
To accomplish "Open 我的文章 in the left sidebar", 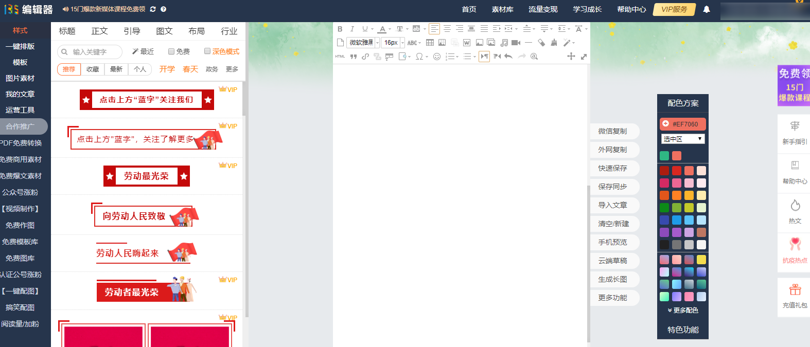I will coord(20,94).
